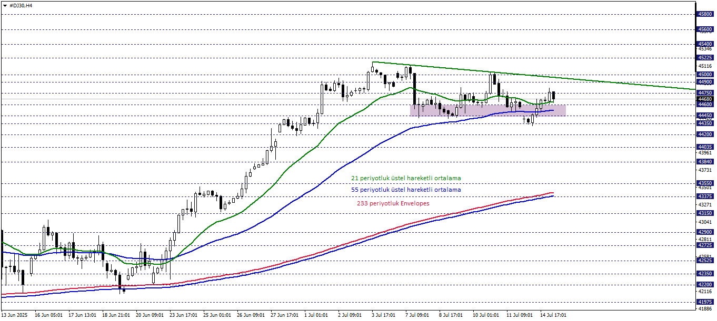Click the "10 Jul 01:01" time axis label
Screen dimensions: 717x321
[485, 315]
